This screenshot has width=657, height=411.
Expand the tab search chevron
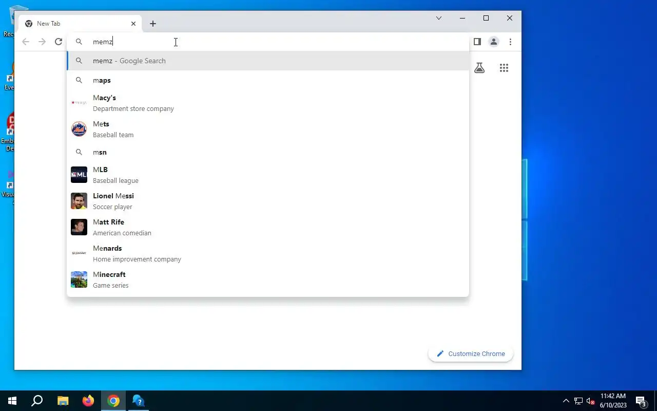pyautogui.click(x=439, y=18)
